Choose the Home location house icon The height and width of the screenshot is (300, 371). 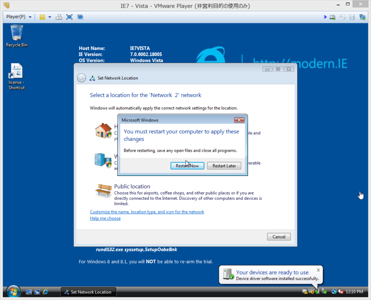click(x=103, y=131)
